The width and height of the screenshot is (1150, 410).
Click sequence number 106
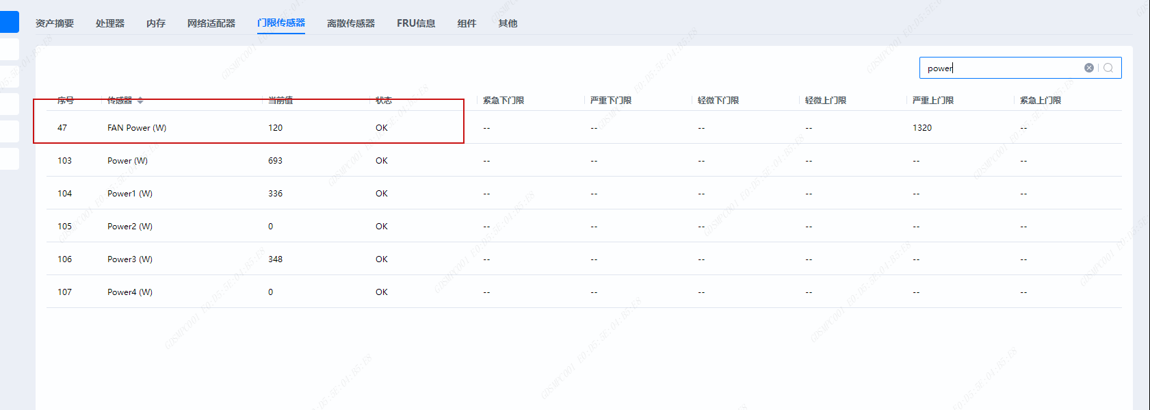point(64,259)
